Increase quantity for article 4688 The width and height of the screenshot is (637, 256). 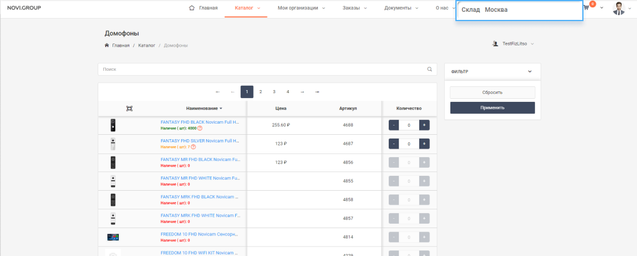point(424,126)
